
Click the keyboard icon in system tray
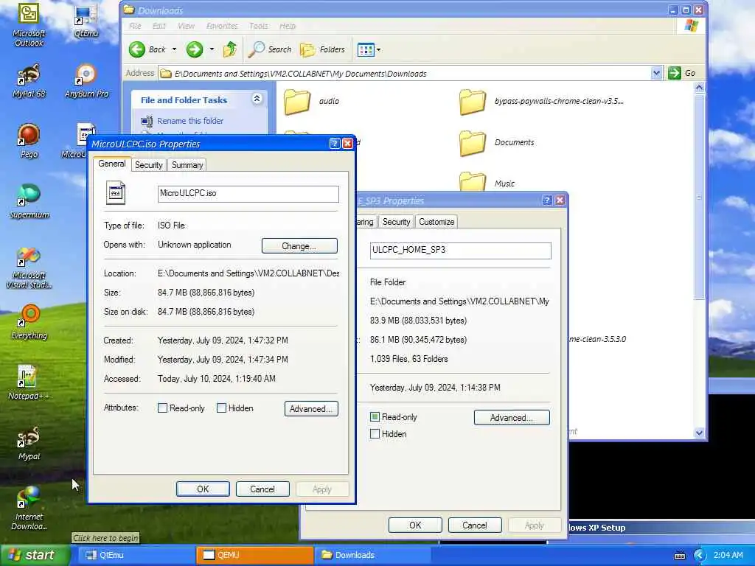pyautogui.click(x=680, y=556)
